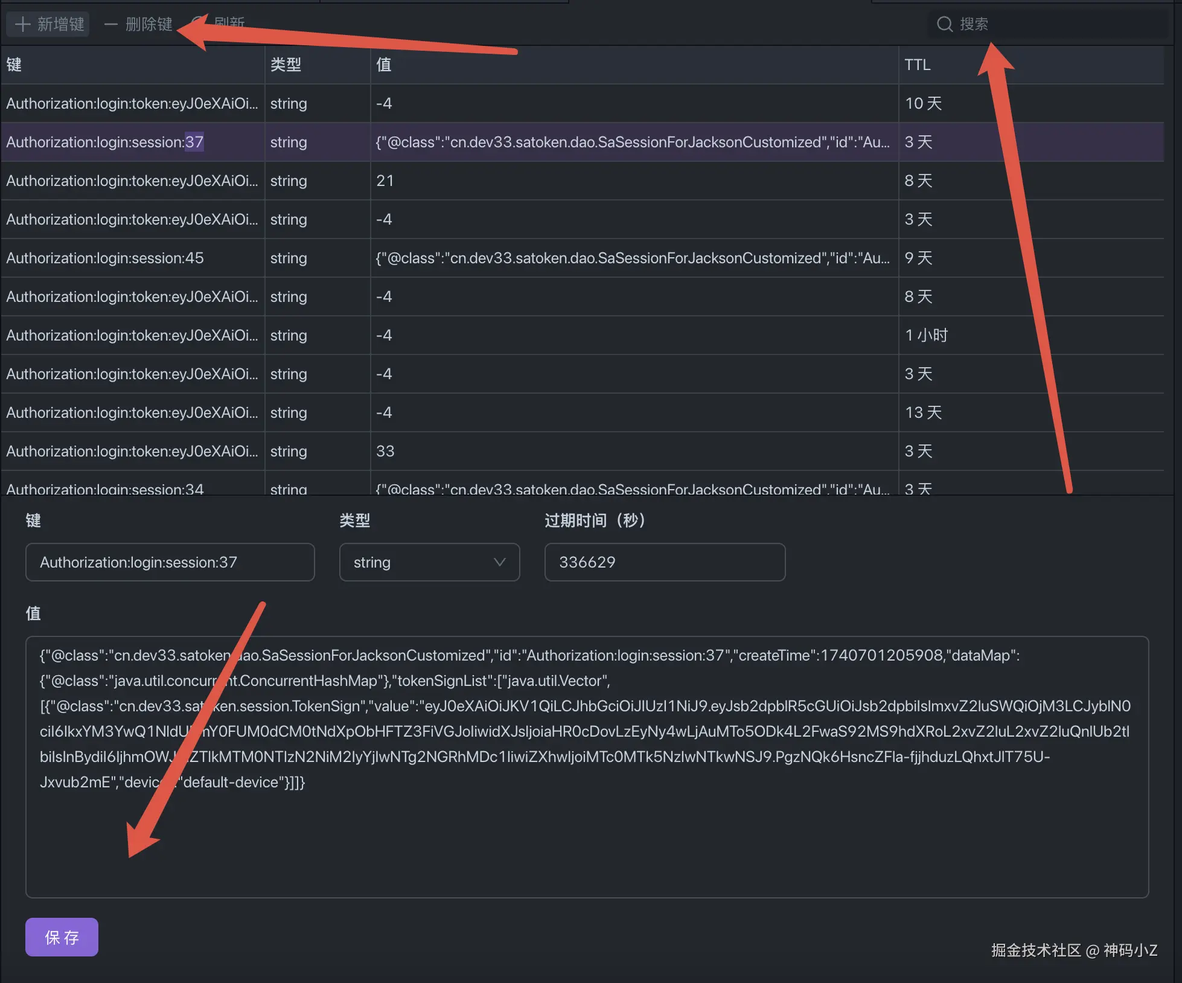Click the 保存 save button
Screen dimensions: 1182x983
(x=62, y=937)
